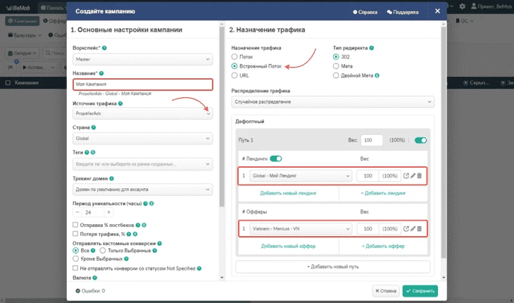Open the Справка help link

tap(365, 12)
